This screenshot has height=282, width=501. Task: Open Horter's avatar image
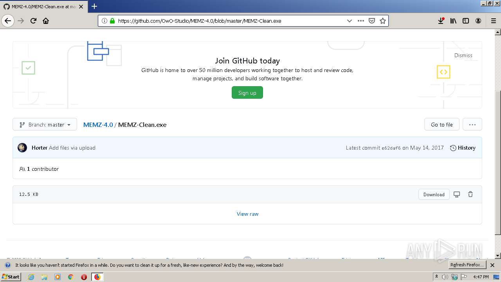click(22, 148)
